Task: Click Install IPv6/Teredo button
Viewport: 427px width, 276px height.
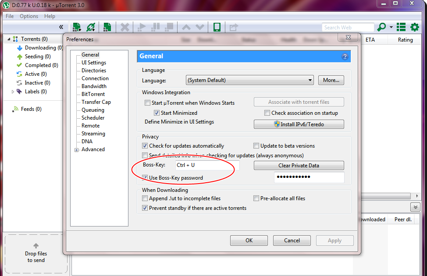Action: tap(299, 124)
